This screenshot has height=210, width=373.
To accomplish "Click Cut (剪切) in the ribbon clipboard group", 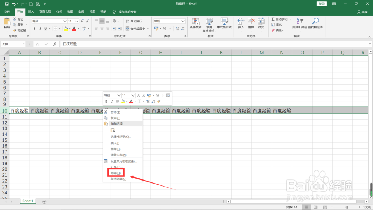I will (18, 19).
